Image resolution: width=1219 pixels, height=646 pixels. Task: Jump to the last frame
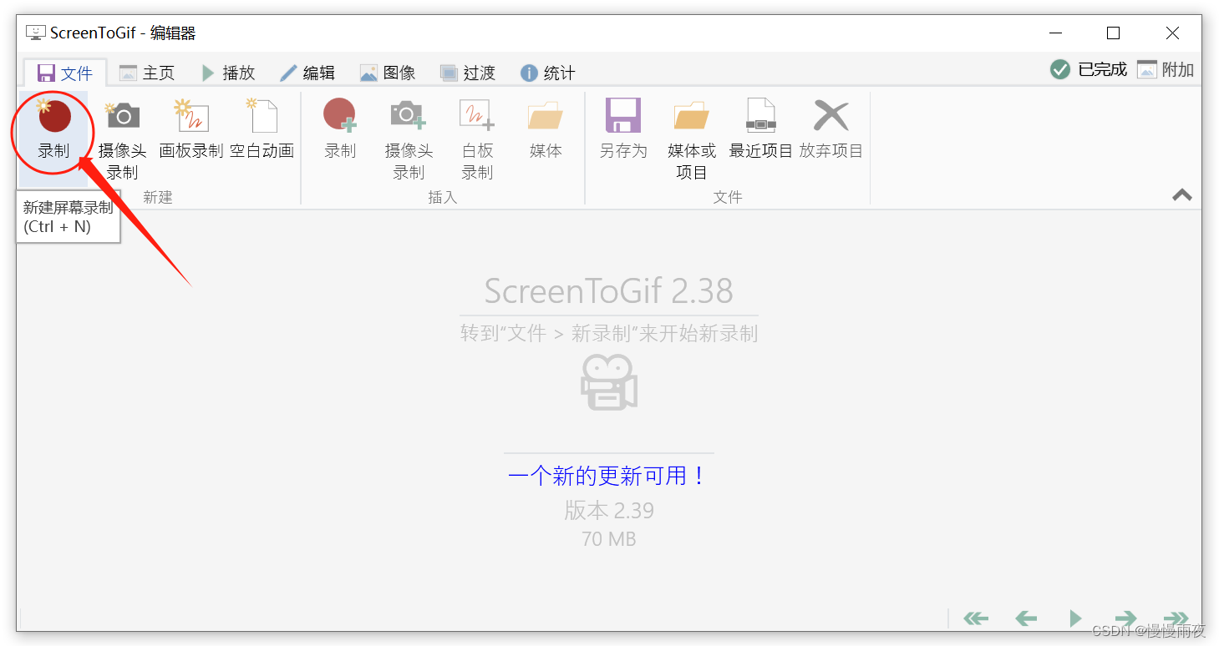tap(1176, 618)
